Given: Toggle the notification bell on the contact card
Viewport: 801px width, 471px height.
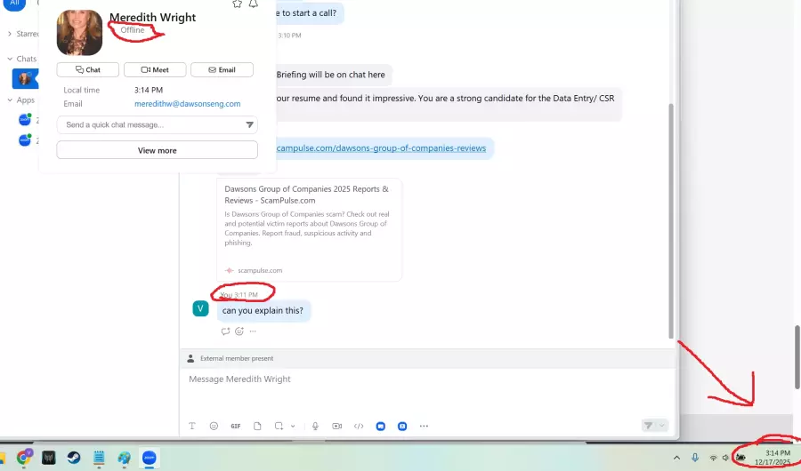Looking at the screenshot, I should point(254,4).
